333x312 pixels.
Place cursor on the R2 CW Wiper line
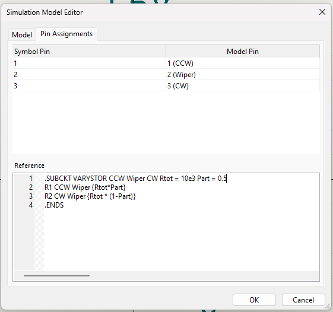tap(90, 196)
